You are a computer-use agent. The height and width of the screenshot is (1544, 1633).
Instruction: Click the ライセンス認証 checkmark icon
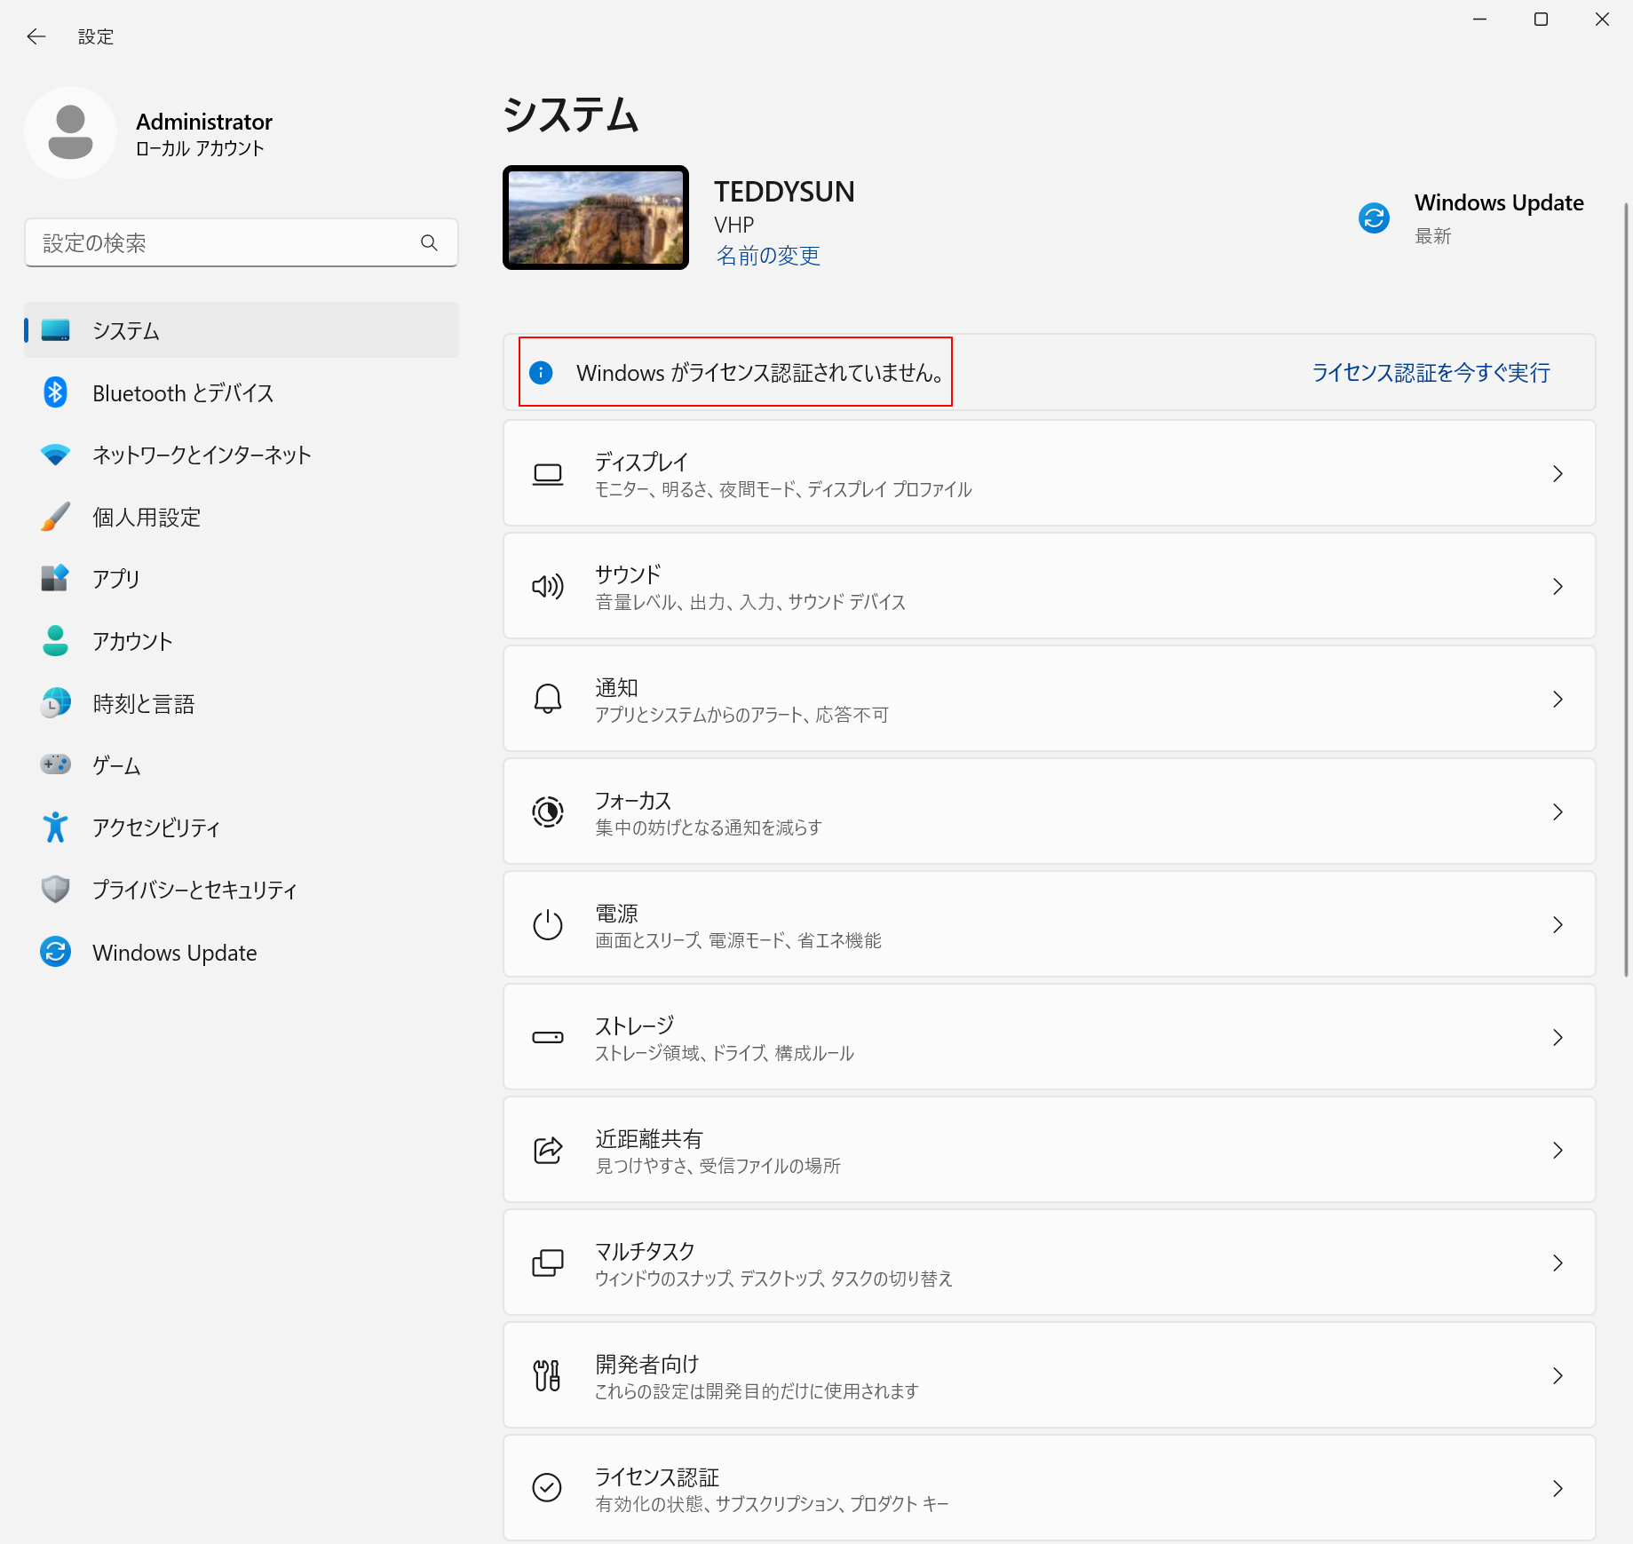(x=547, y=1489)
